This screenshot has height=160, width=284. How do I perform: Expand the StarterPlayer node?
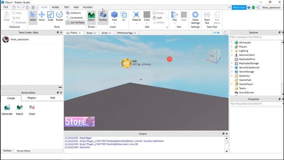(232, 84)
